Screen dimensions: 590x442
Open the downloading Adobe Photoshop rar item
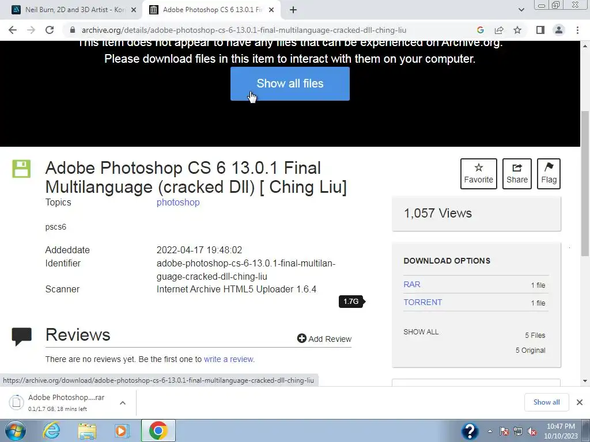[x=57, y=402]
